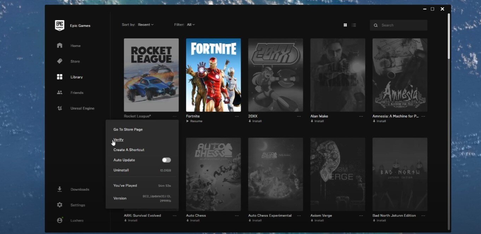Click the Friends people icon
Viewport: 481px width, 234px height.
point(60,92)
